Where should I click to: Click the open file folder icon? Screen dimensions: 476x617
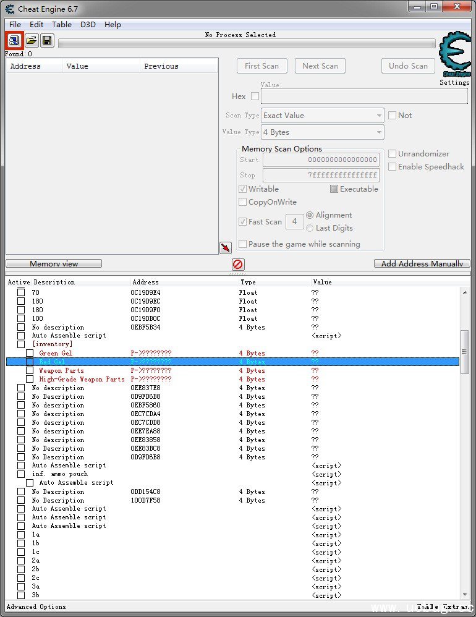pyautogui.click(x=31, y=40)
